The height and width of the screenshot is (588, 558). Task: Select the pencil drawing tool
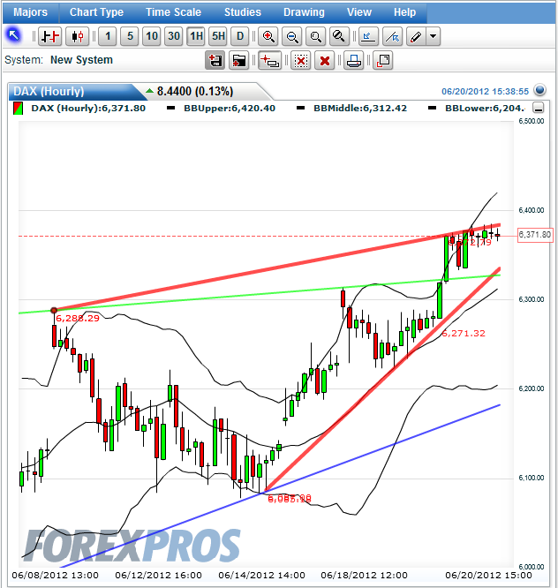416,36
